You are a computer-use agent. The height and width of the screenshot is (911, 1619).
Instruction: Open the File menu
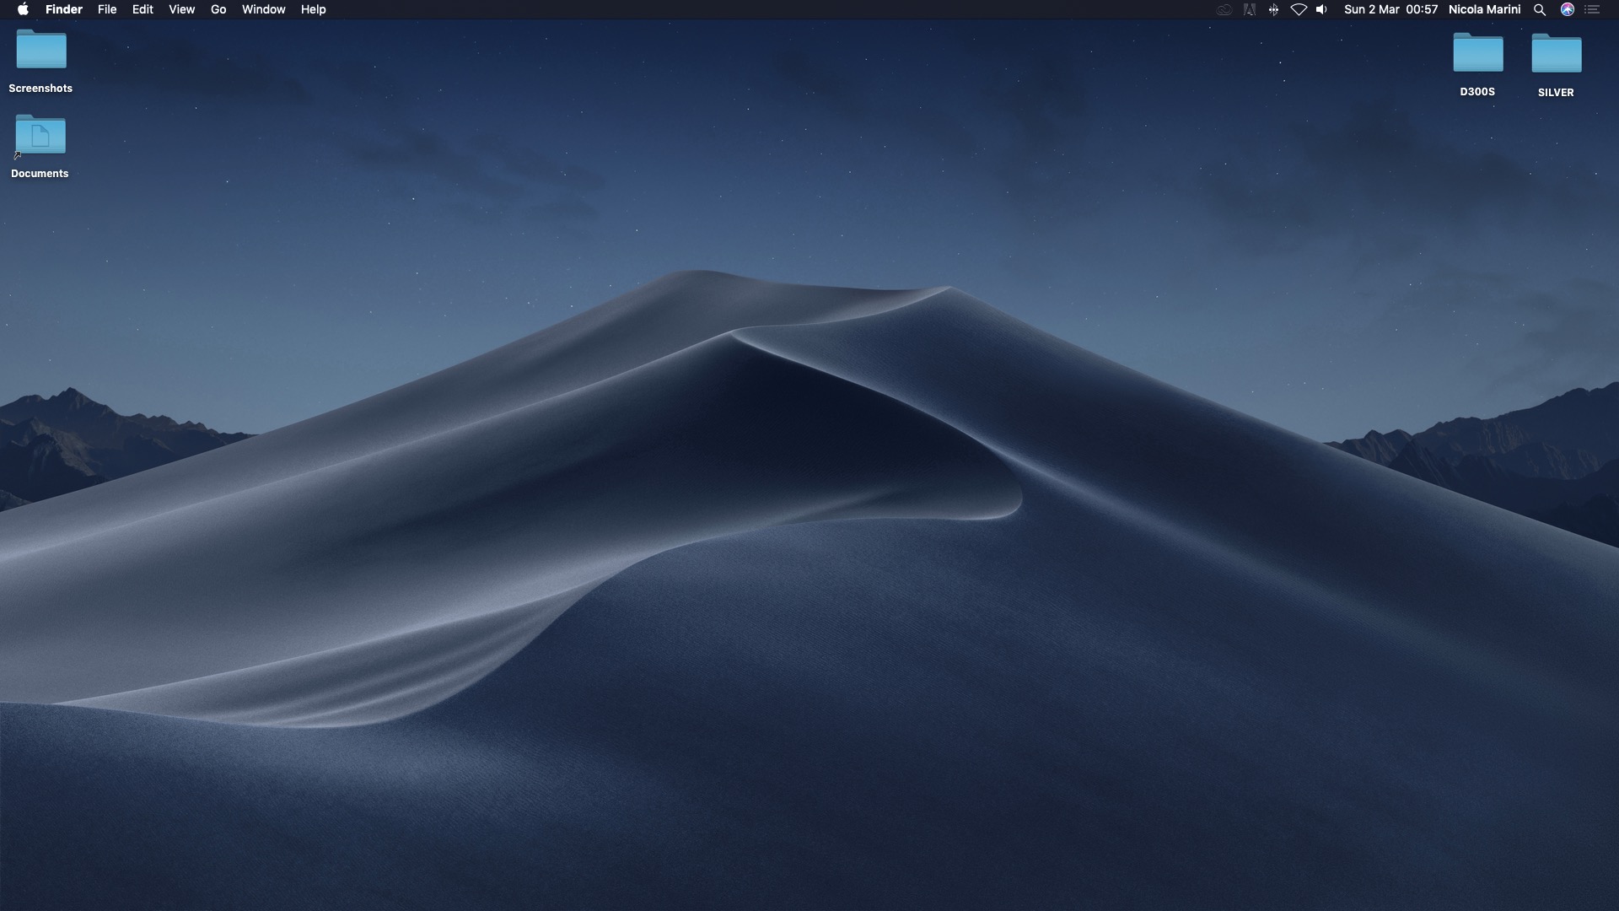pyautogui.click(x=107, y=9)
